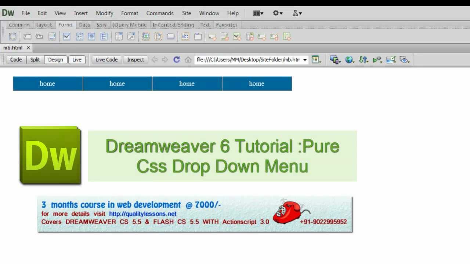Open the address bar dropdown arrow
The image size is (470, 264).
[305, 60]
